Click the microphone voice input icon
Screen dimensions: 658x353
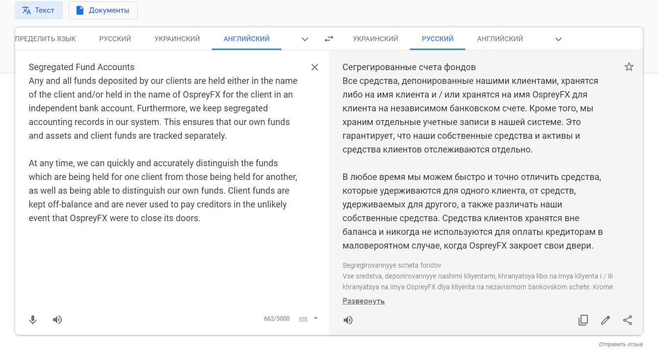coord(33,320)
